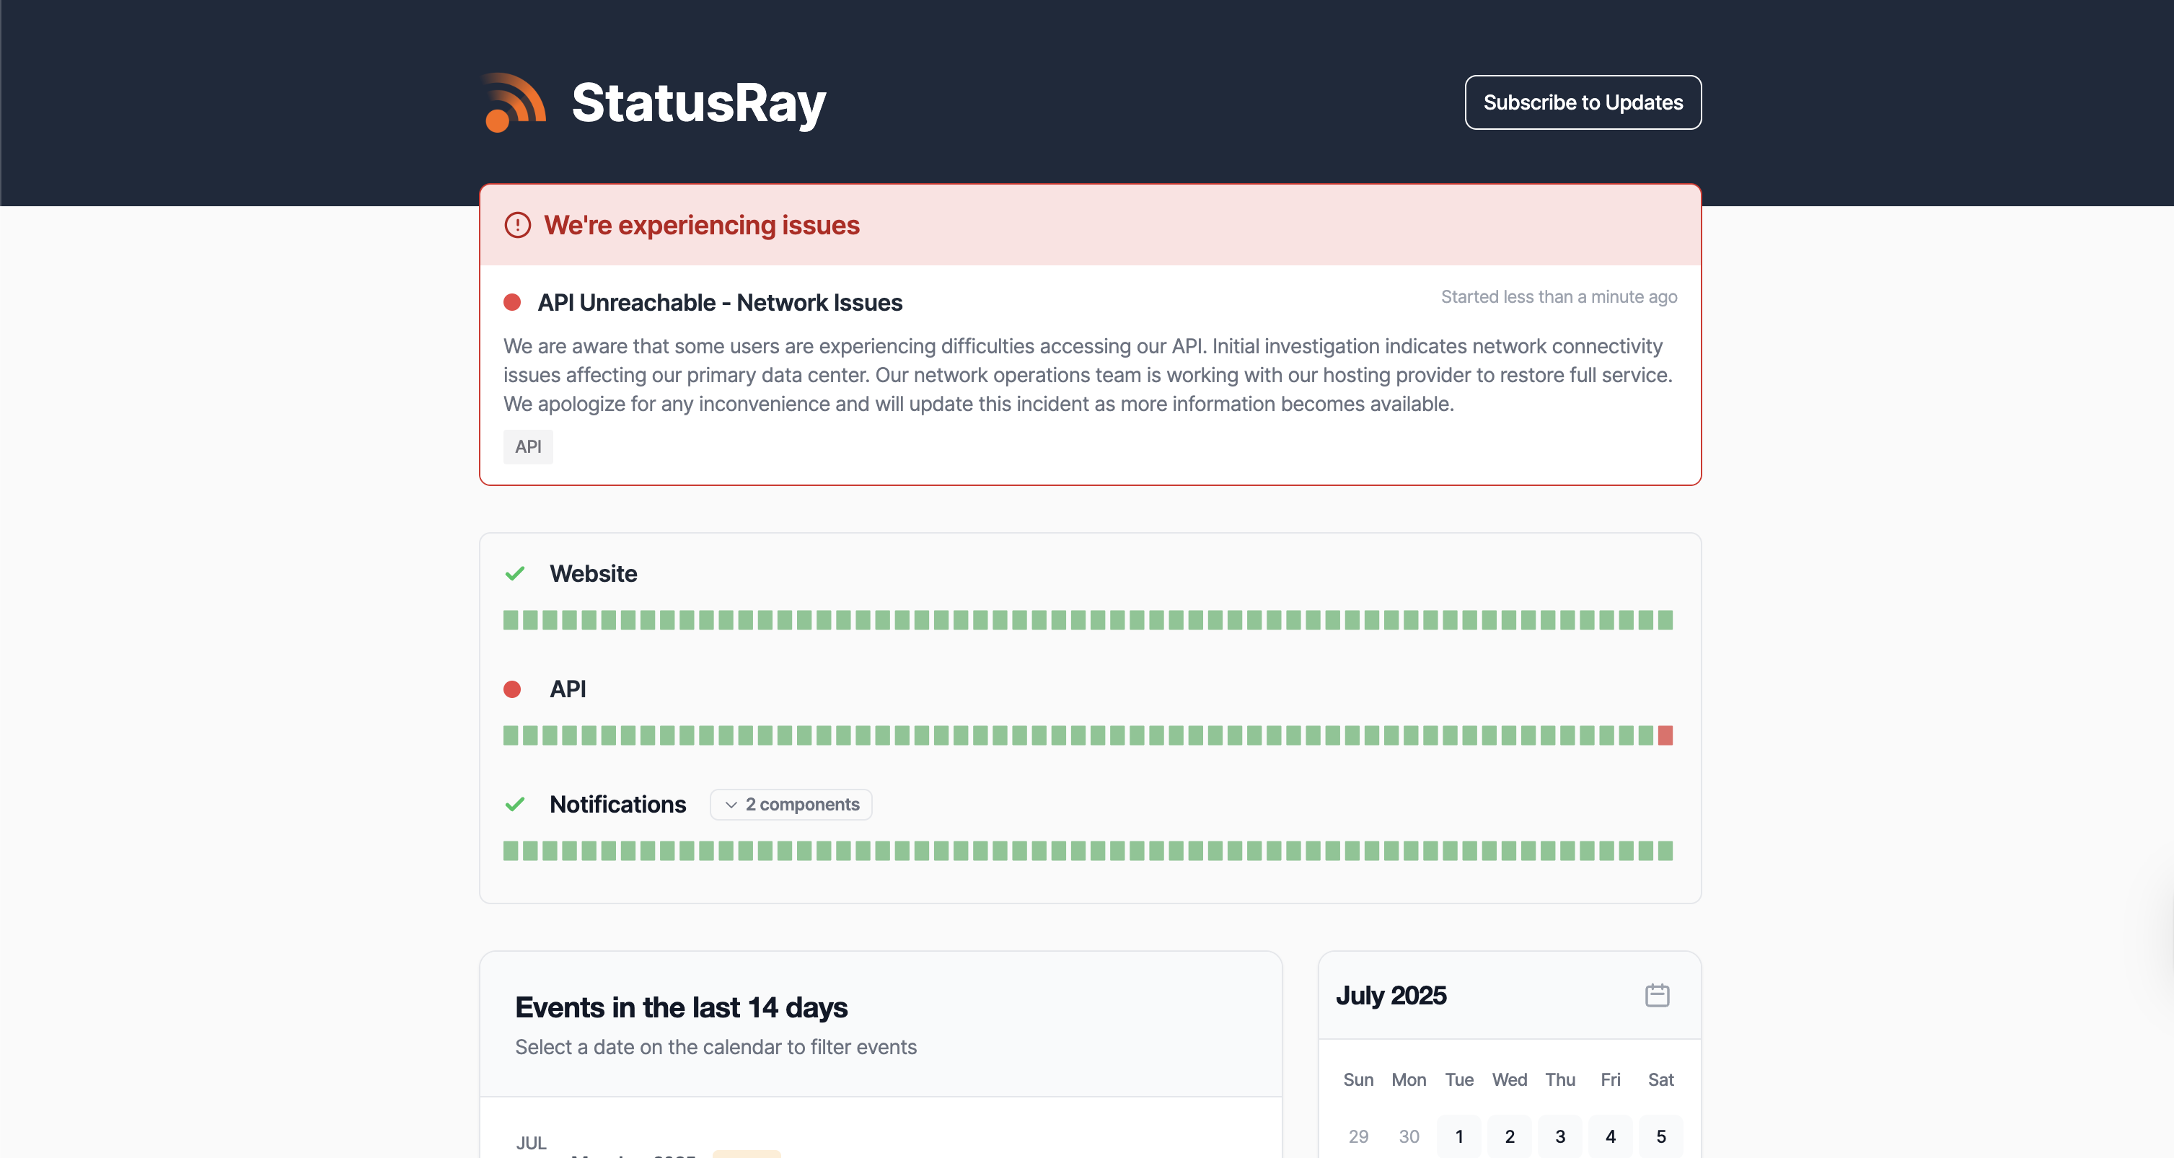This screenshot has height=1158, width=2174.
Task: Click the green checkmark next to Website
Action: [x=515, y=573]
